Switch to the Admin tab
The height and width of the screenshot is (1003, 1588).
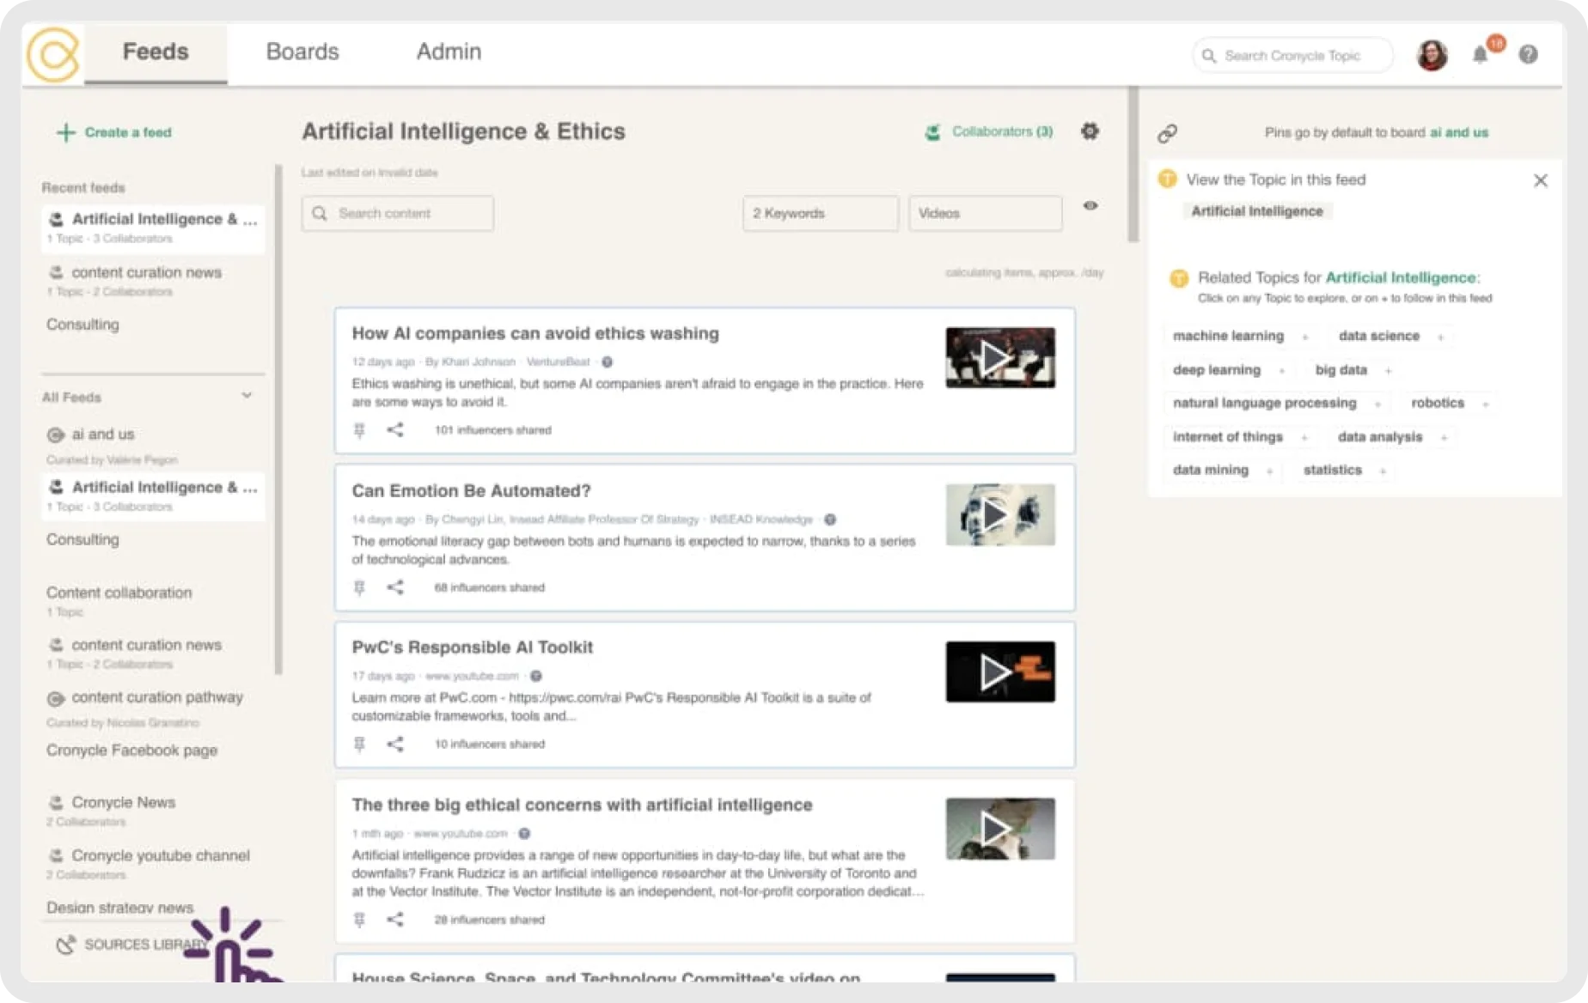[x=449, y=52]
